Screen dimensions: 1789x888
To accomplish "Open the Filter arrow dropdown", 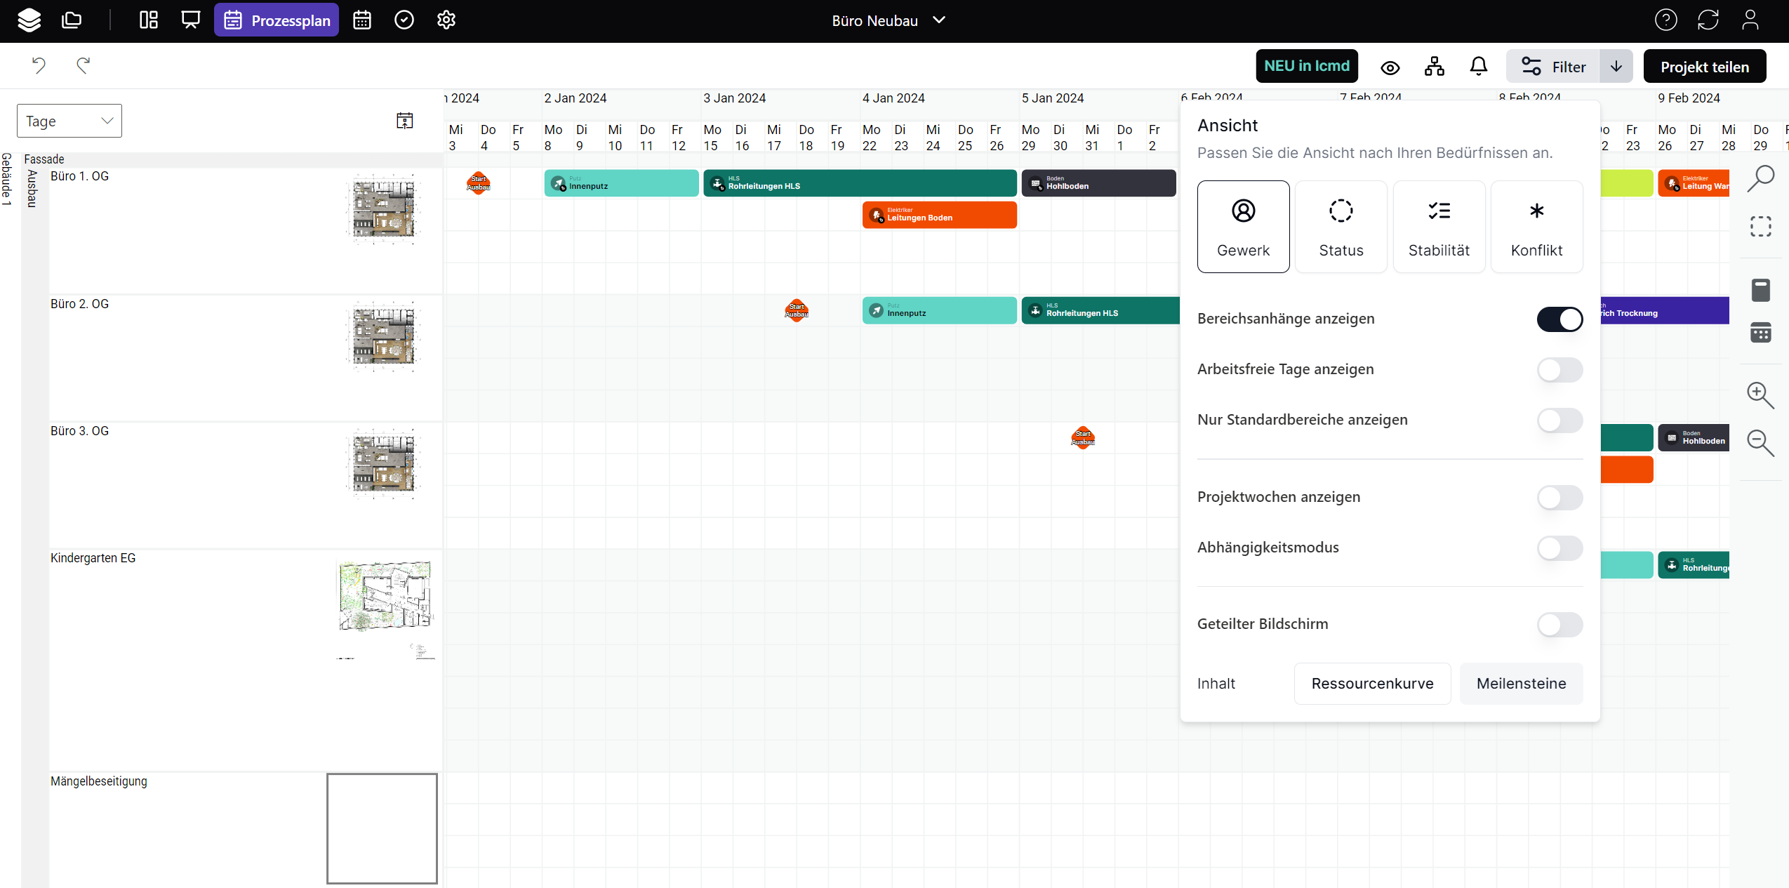I will pos(1616,66).
